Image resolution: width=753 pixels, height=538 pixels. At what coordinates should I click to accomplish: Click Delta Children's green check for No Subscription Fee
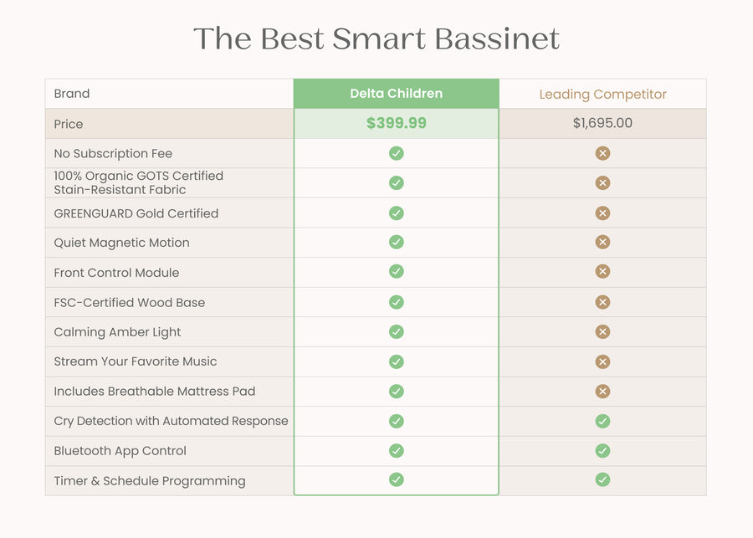click(x=397, y=153)
